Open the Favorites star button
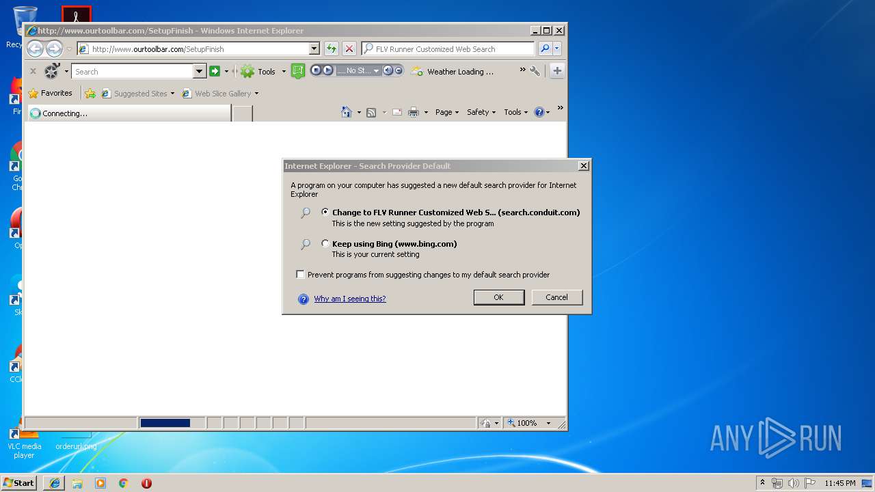875x492 pixels. (50, 93)
